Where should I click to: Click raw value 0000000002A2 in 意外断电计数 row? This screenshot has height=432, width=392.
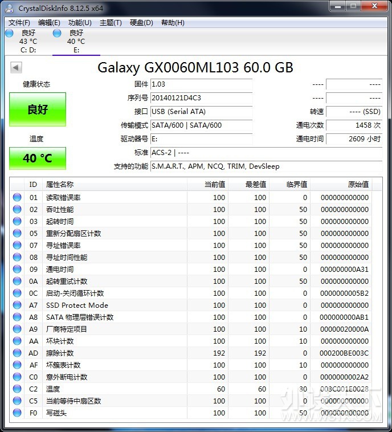click(344, 377)
